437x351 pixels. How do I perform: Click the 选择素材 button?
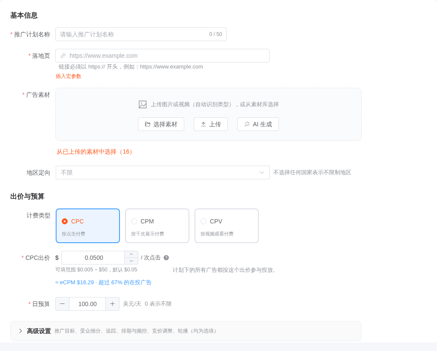pos(161,124)
